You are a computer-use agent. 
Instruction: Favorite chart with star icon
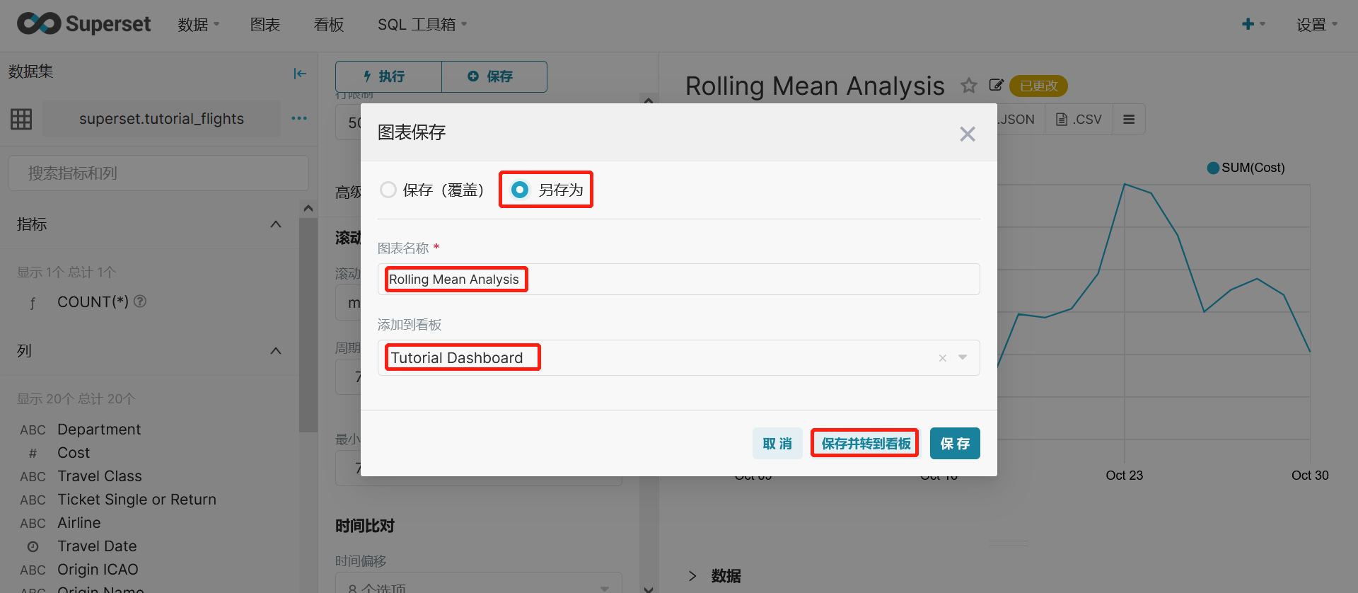(969, 86)
